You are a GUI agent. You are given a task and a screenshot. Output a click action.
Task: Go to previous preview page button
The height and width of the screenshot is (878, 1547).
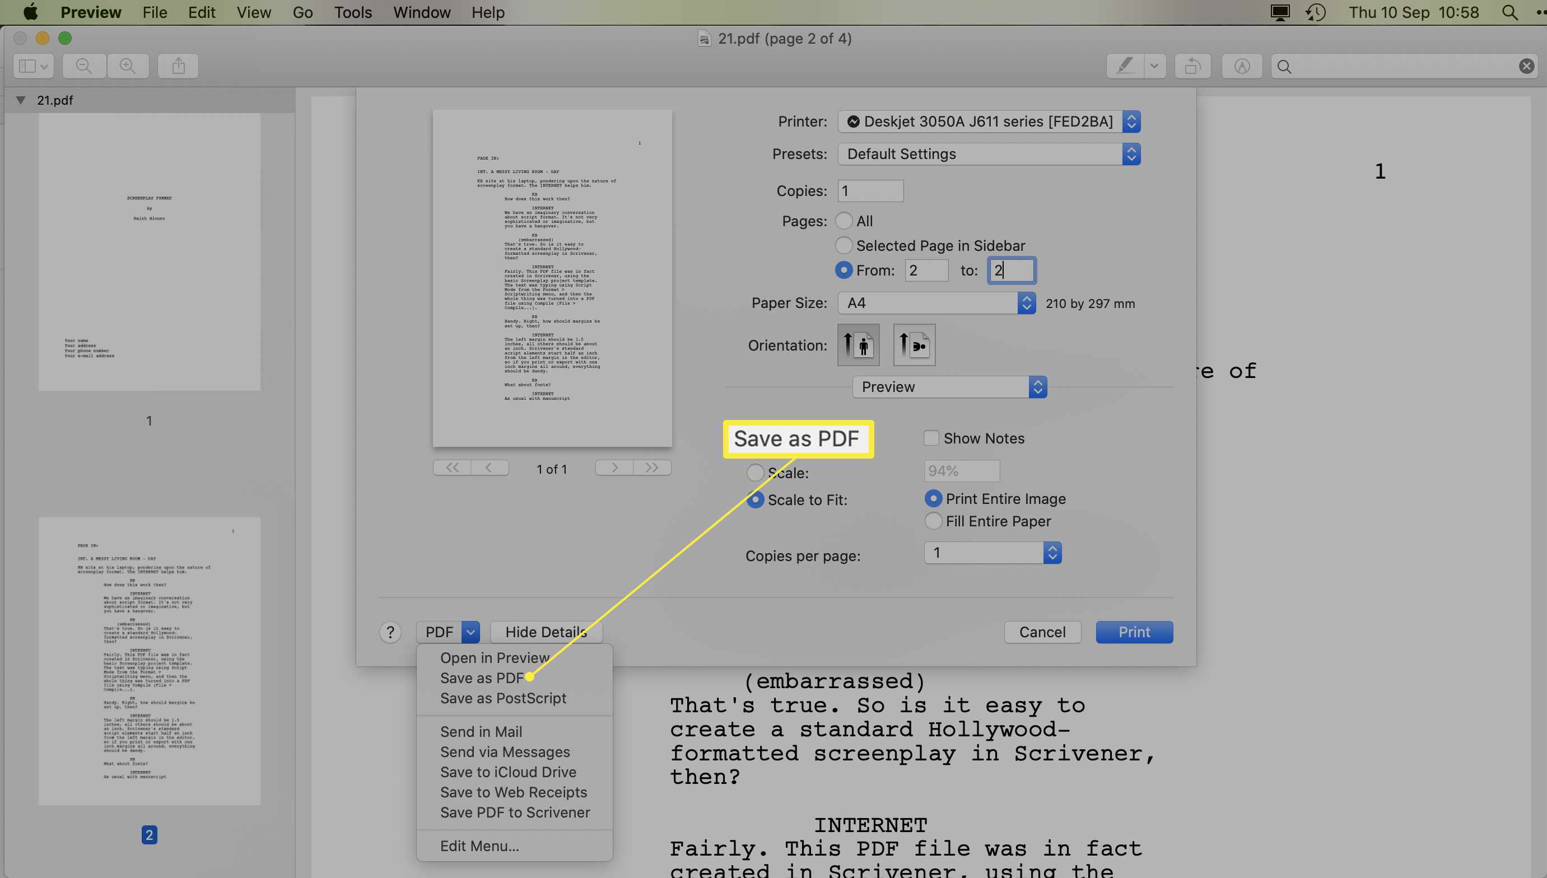(490, 468)
